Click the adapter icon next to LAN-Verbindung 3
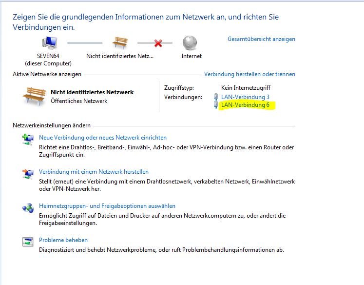364x285 pixels. point(216,97)
